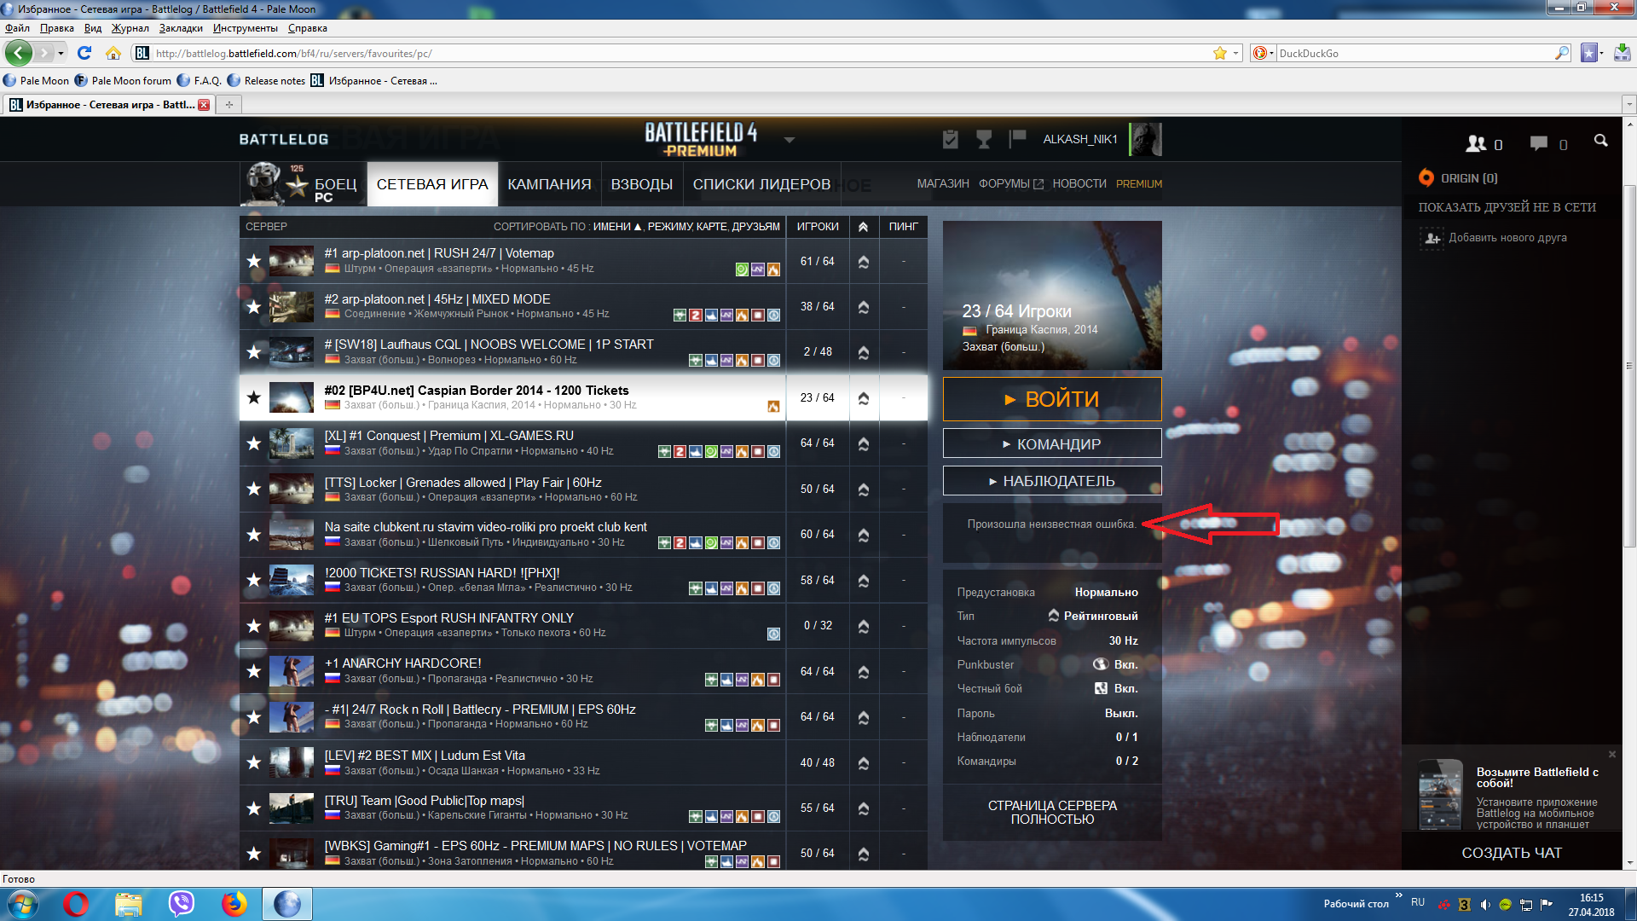The height and width of the screenshot is (921, 1637).
Task: Open the Закладки menu
Action: tap(181, 28)
